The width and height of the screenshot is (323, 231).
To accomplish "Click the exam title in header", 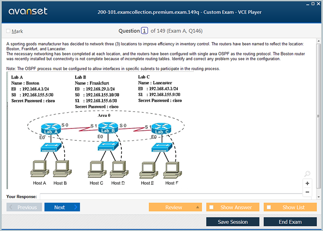I will 179,12.
